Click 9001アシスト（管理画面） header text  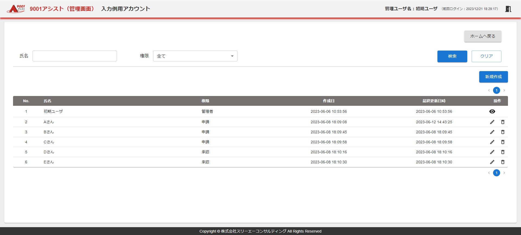tap(62, 9)
